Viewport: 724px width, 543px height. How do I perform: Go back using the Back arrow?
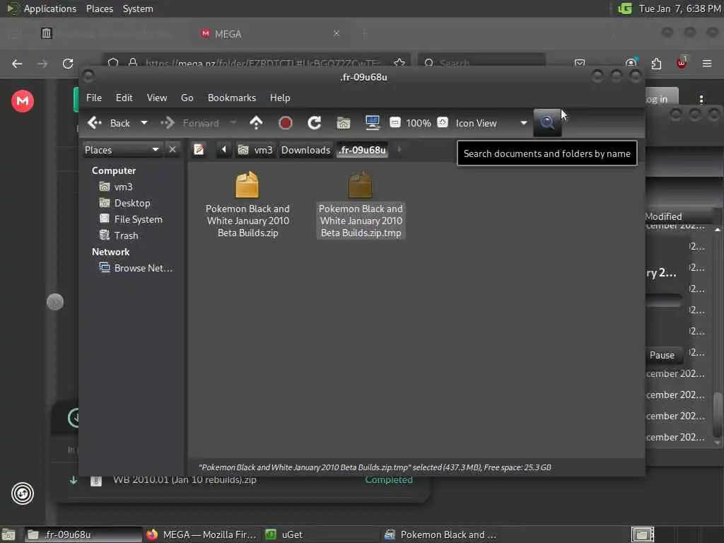pos(108,123)
